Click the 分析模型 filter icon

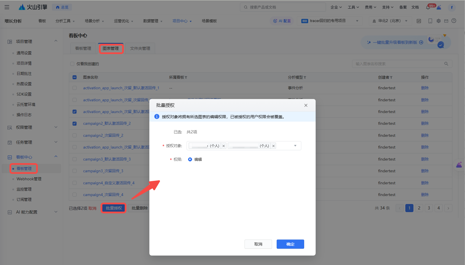coord(305,78)
